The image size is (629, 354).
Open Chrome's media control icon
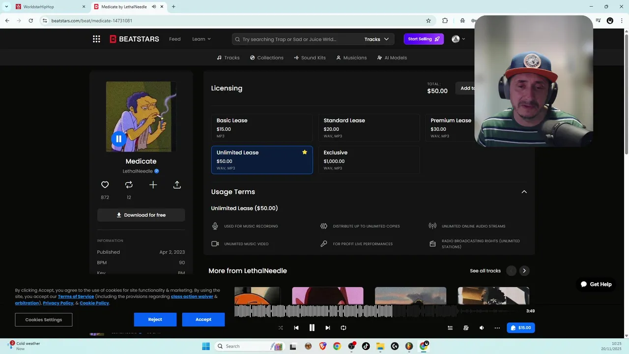coord(598,21)
